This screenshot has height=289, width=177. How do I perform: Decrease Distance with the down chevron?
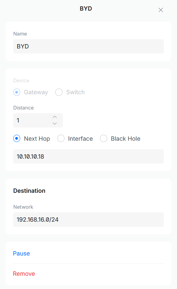pyautogui.click(x=55, y=123)
